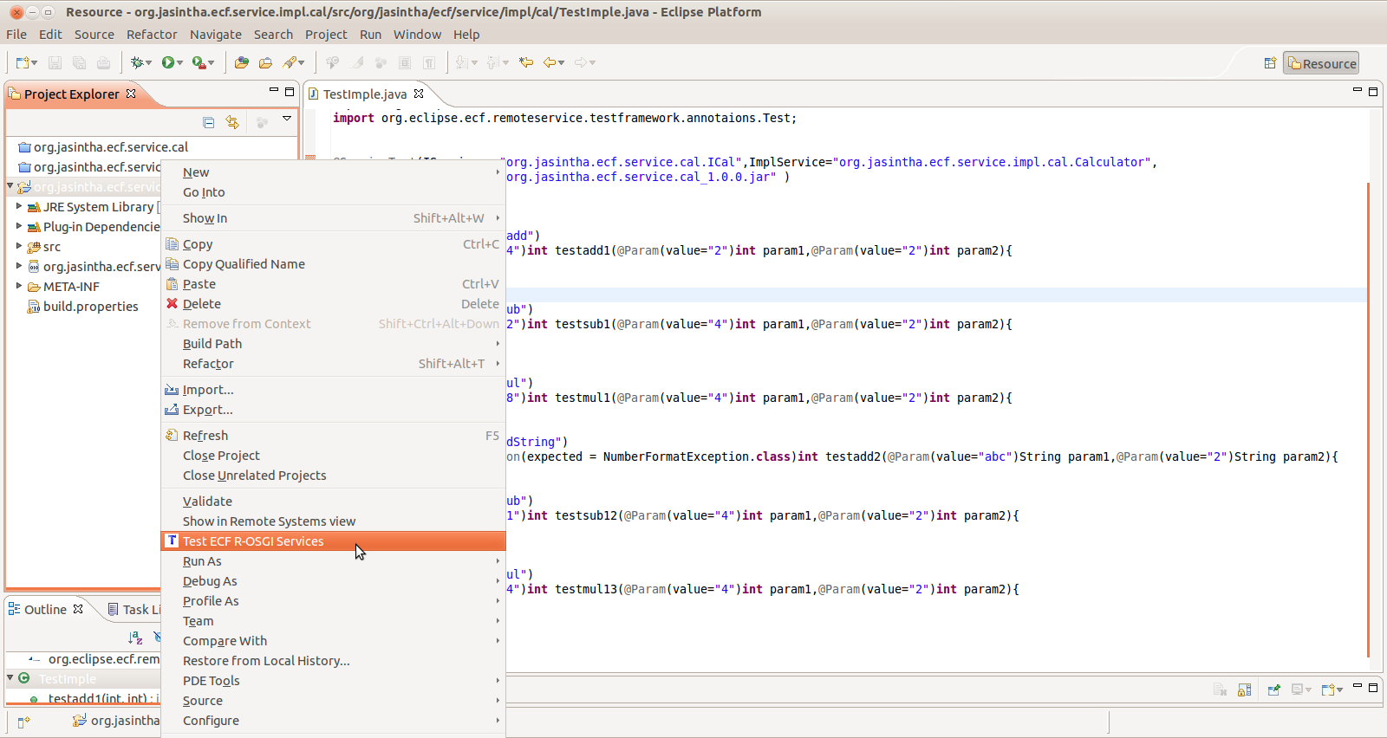Click the open console icon in bottom panel
This screenshot has height=738, width=1387.
pyautogui.click(x=1327, y=689)
